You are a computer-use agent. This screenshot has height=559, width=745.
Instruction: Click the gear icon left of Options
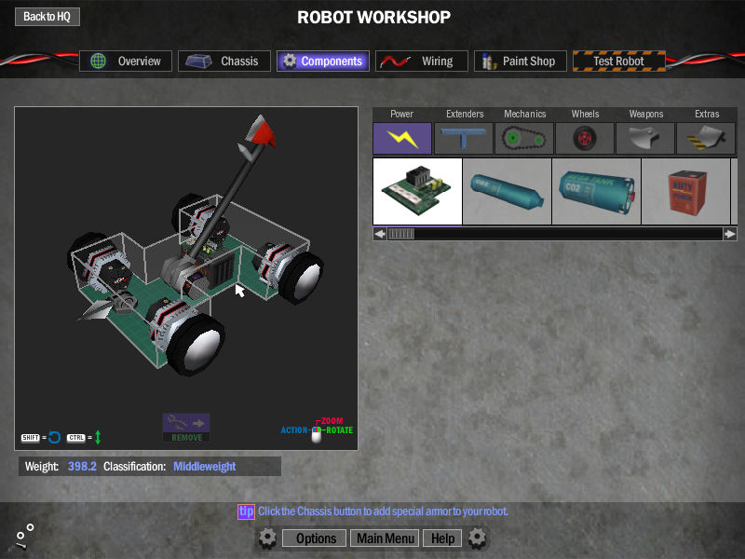267,539
